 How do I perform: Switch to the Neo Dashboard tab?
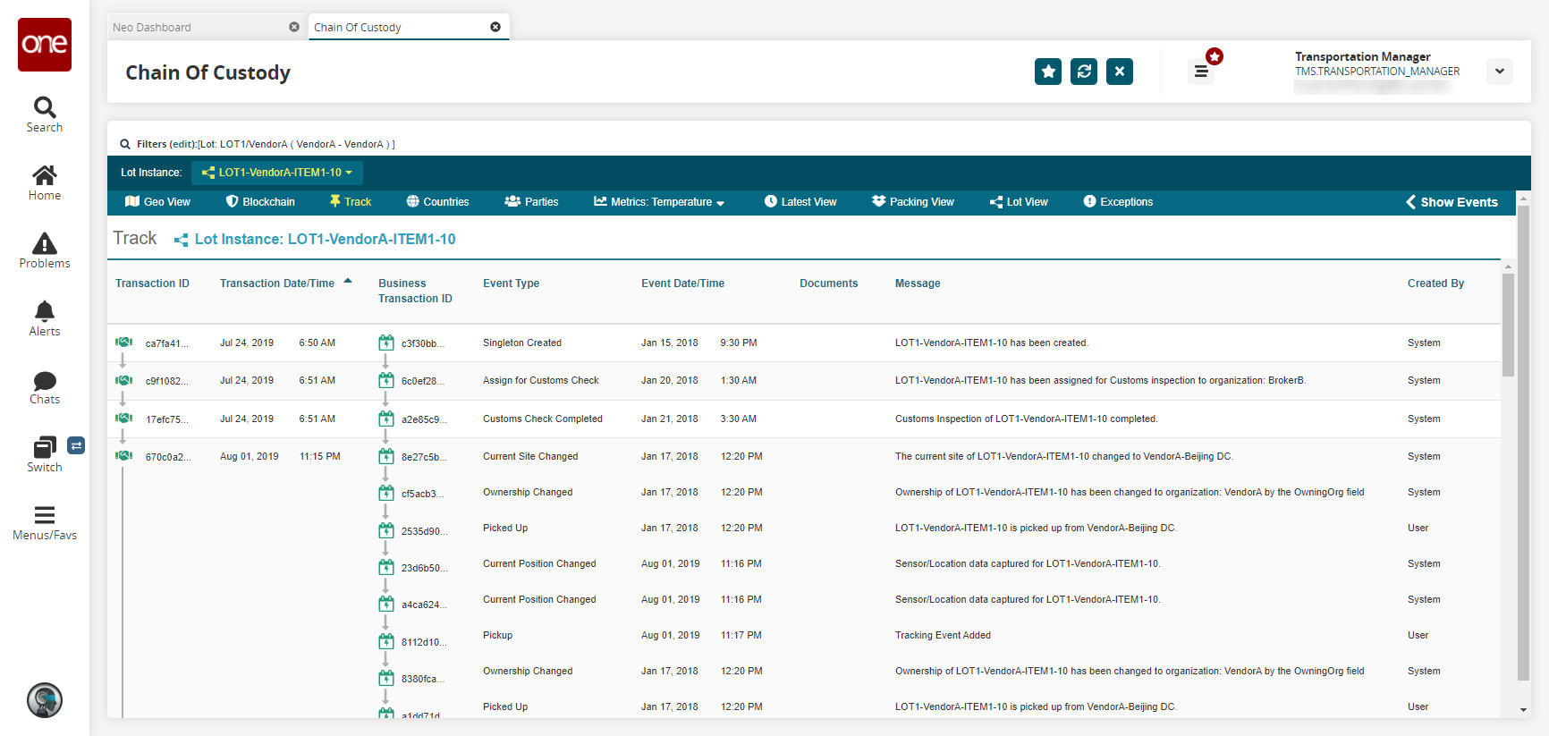coord(197,28)
